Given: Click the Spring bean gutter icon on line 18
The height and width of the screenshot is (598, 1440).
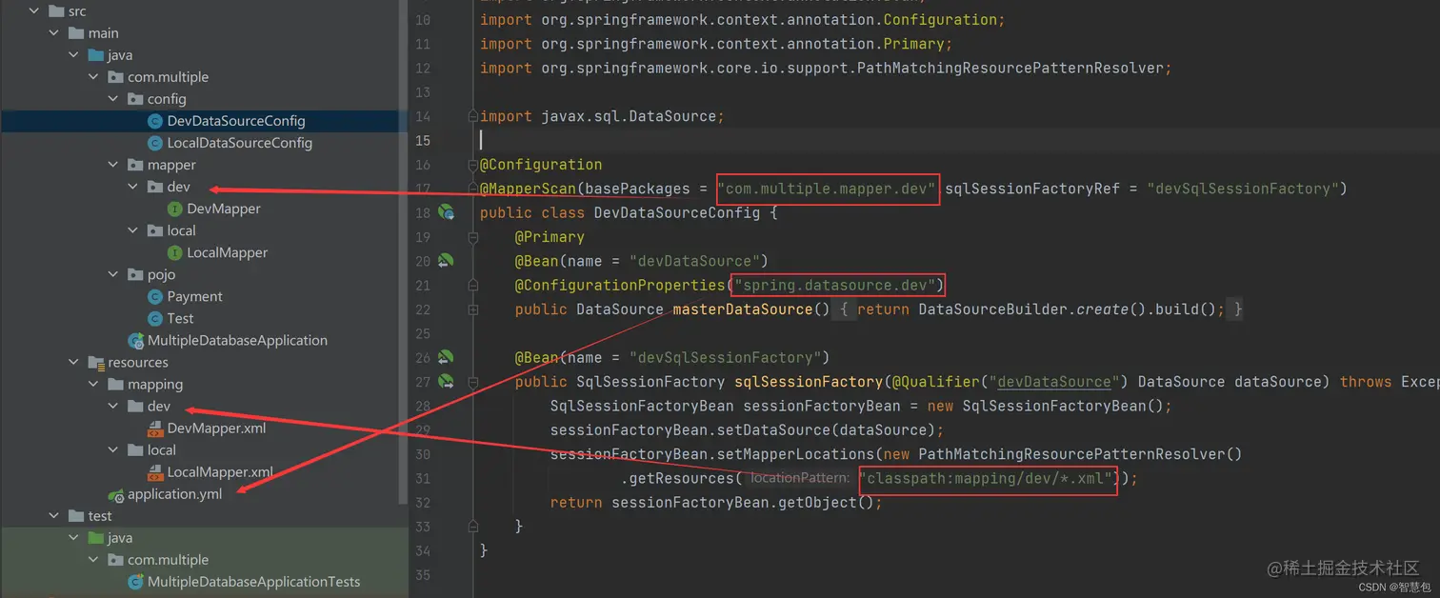Looking at the screenshot, I should 446,212.
